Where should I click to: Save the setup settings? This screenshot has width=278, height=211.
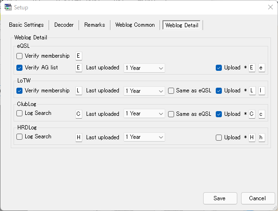[x=220, y=198]
